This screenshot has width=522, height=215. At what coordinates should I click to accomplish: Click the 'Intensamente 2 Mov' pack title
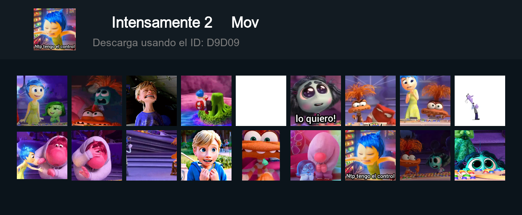pyautogui.click(x=185, y=23)
